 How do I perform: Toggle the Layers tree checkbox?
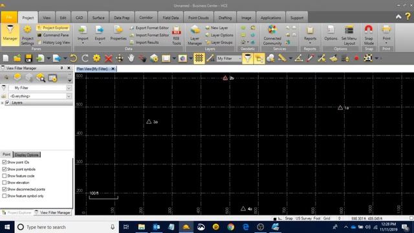click(7, 102)
